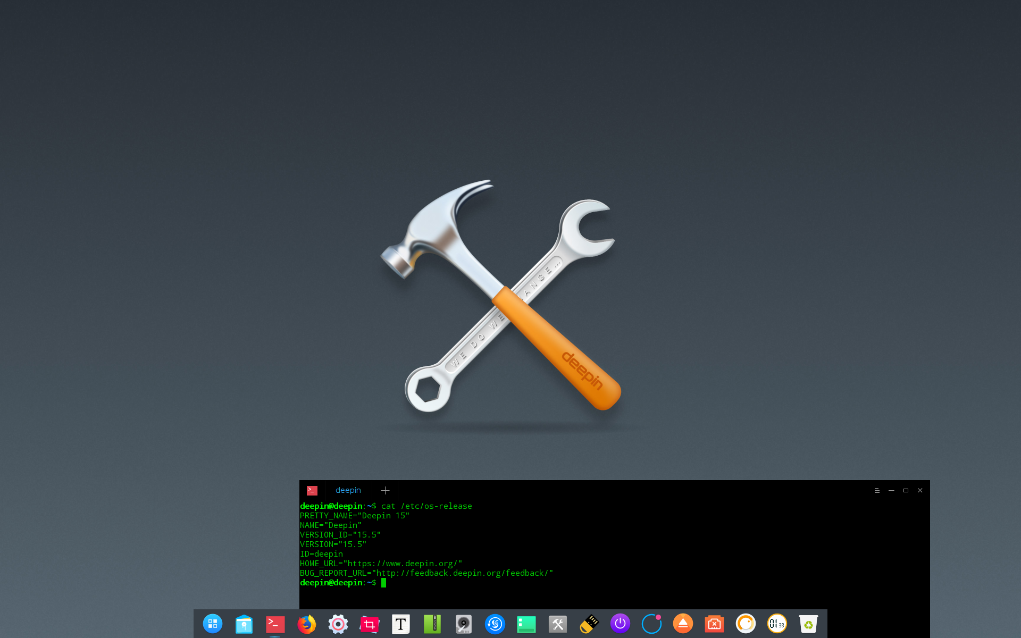Viewport: 1021px width, 638px height.
Task: Click the terminal cursor at the prompt
Action: 383,583
